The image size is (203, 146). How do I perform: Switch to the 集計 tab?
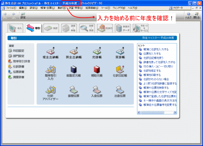[x=51, y=28]
